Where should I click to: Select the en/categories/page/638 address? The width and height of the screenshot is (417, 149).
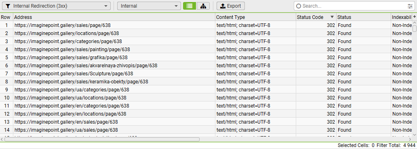tap(72, 106)
